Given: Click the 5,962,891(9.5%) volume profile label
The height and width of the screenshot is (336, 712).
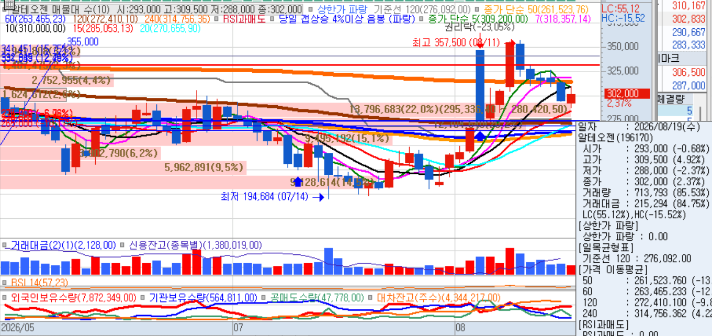Looking at the screenshot, I should point(205,167).
